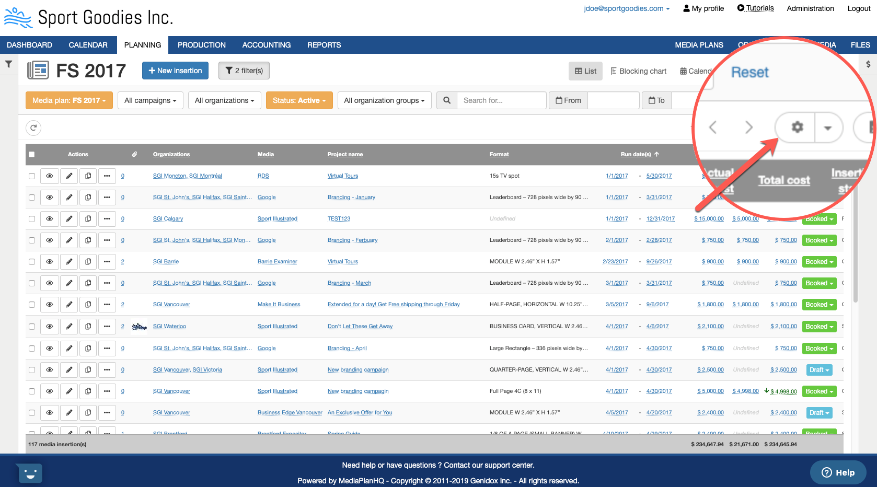Toggle the select-all checkbox in table header

pyautogui.click(x=32, y=155)
